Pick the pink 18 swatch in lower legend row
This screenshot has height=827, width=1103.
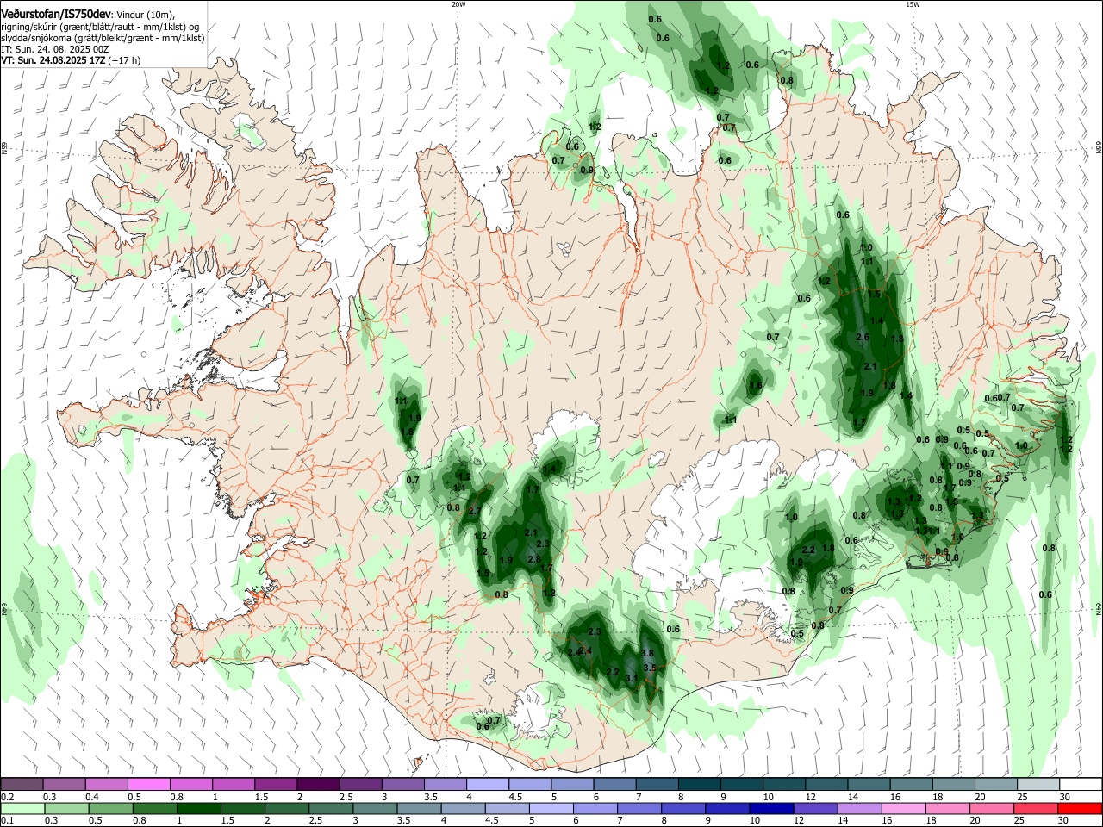(x=946, y=809)
